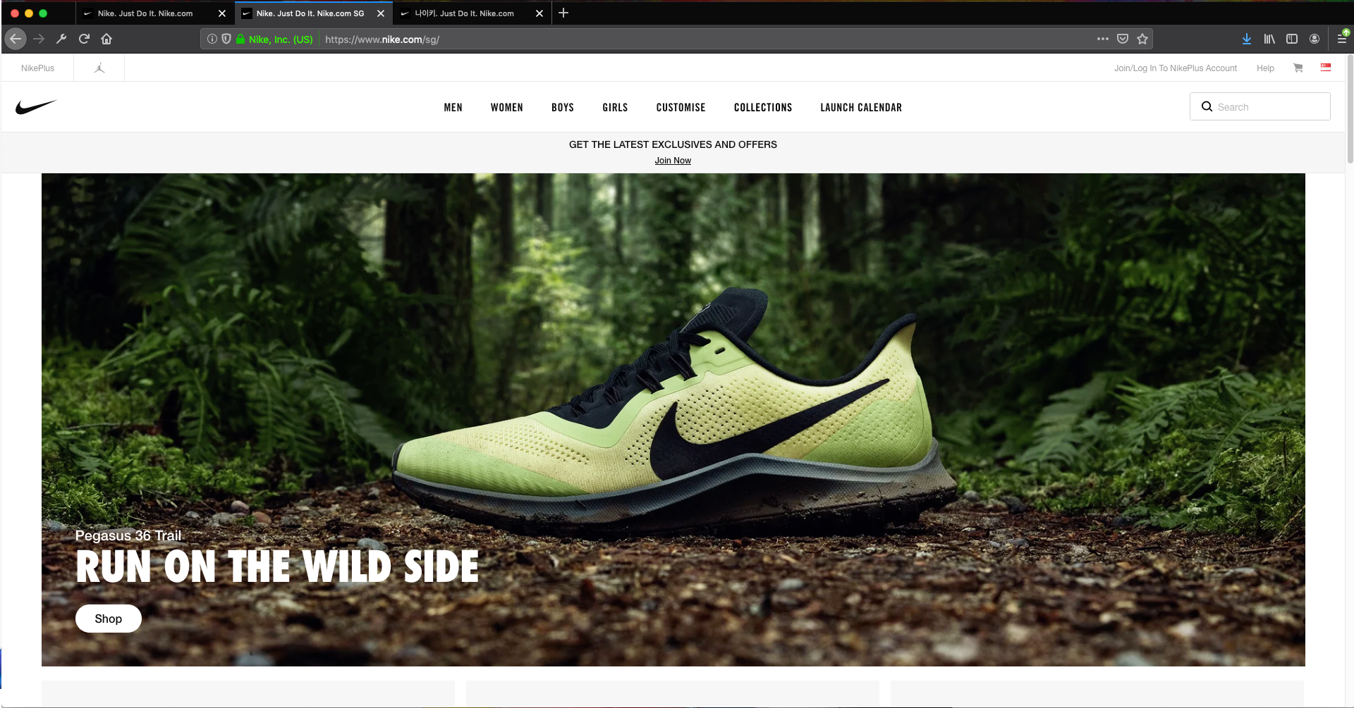Click the Jordan Jumpman logo

[x=99, y=68]
